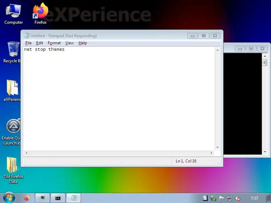This screenshot has width=271, height=203.
Task: Open the Edit menu in Notepad
Action: point(40,43)
